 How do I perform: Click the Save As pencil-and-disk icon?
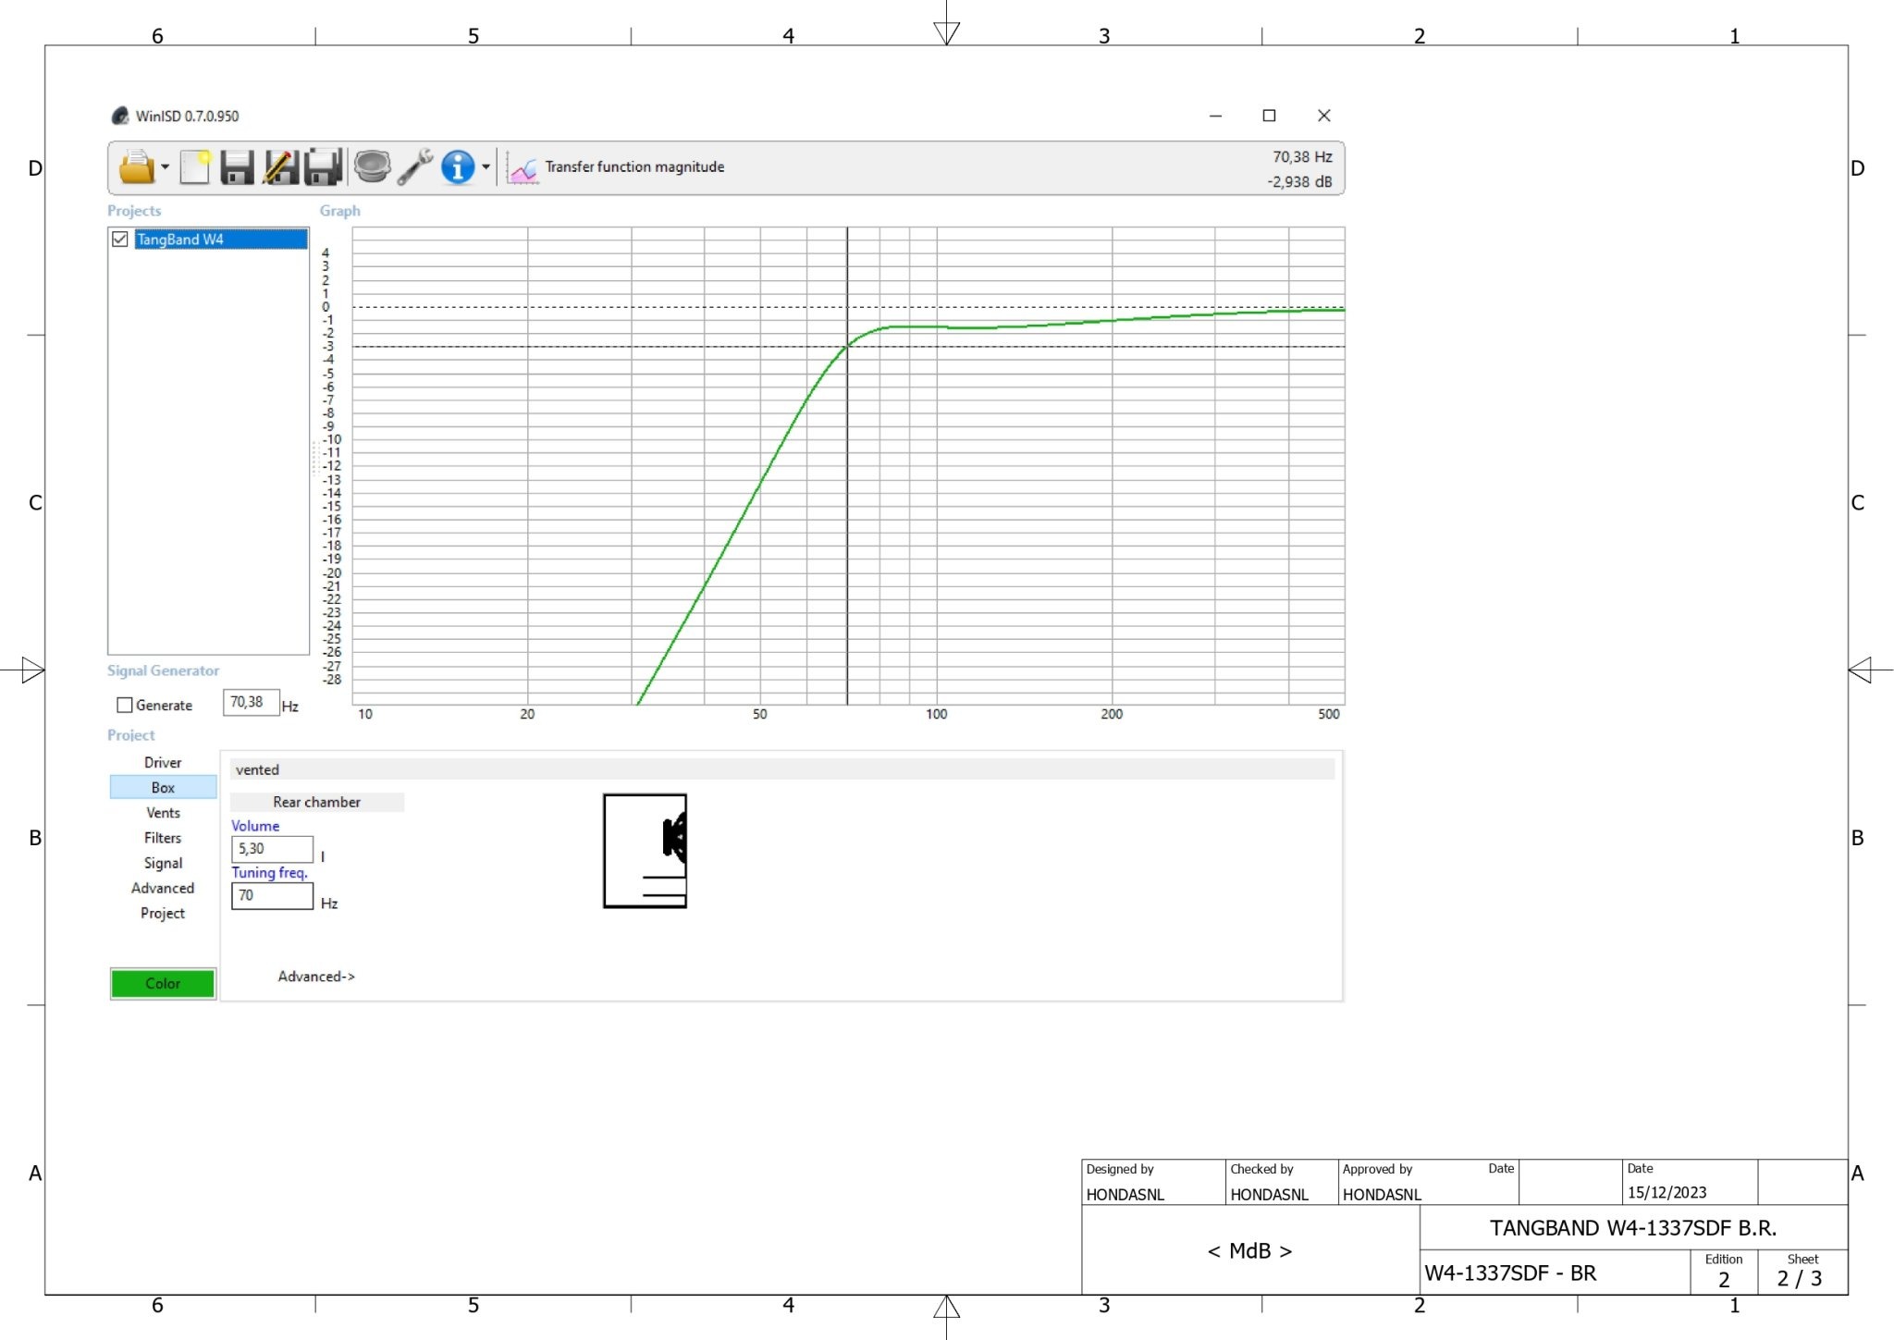tap(280, 167)
